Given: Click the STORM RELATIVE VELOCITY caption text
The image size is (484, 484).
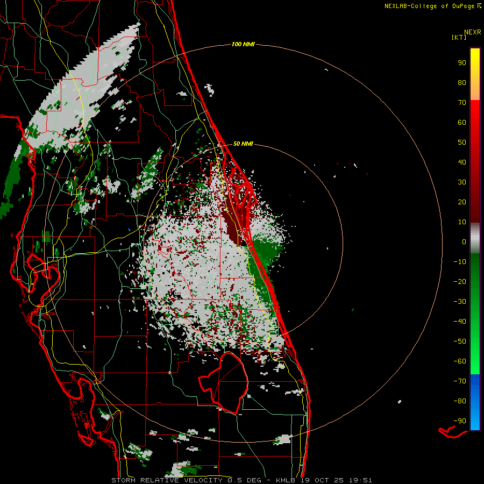Looking at the screenshot, I should pos(167,480).
